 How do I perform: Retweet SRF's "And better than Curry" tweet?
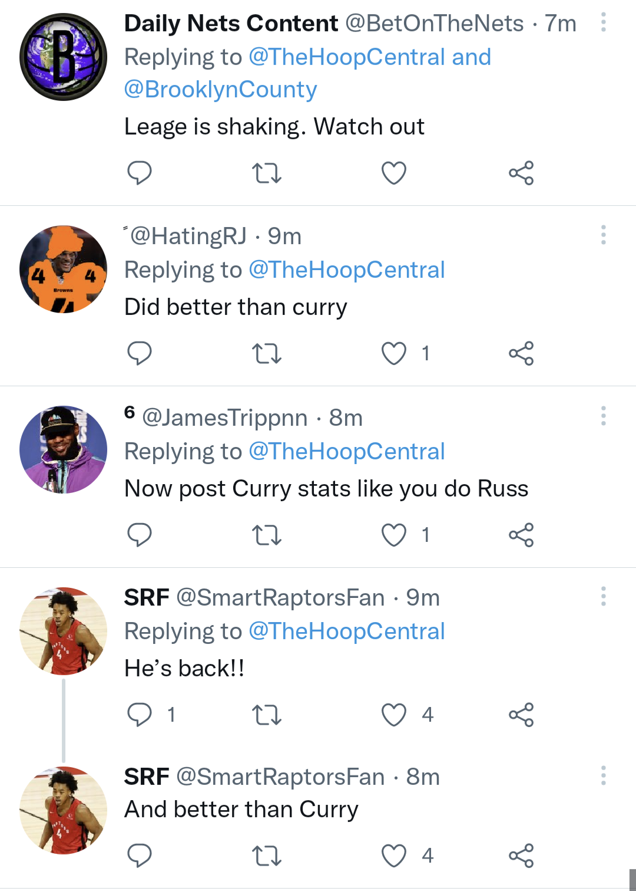pos(267,856)
